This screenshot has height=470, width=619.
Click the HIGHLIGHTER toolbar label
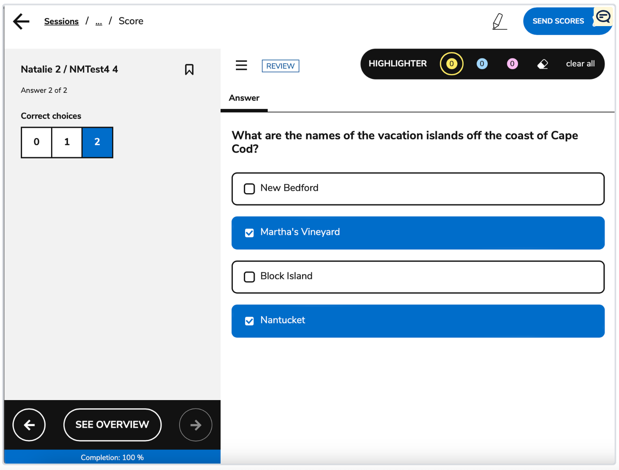click(398, 64)
